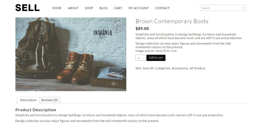Open the All Product category link
The height and width of the screenshot is (130, 261).
point(198,68)
